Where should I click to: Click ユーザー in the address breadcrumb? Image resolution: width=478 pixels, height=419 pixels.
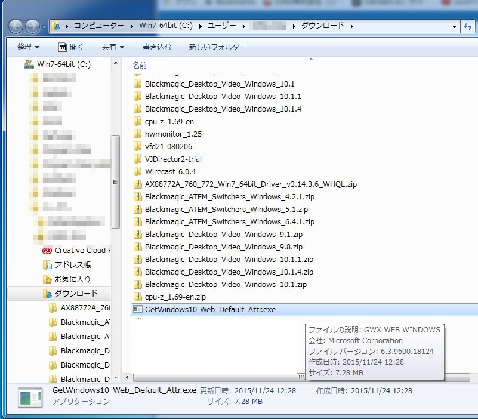pos(221,26)
